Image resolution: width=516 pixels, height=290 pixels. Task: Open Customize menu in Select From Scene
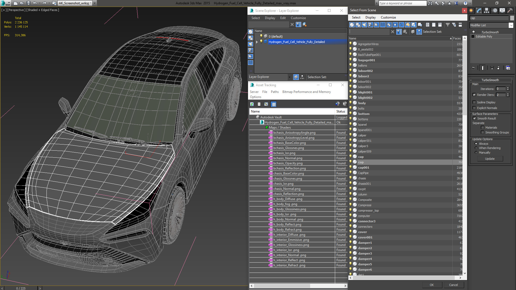coord(388,17)
